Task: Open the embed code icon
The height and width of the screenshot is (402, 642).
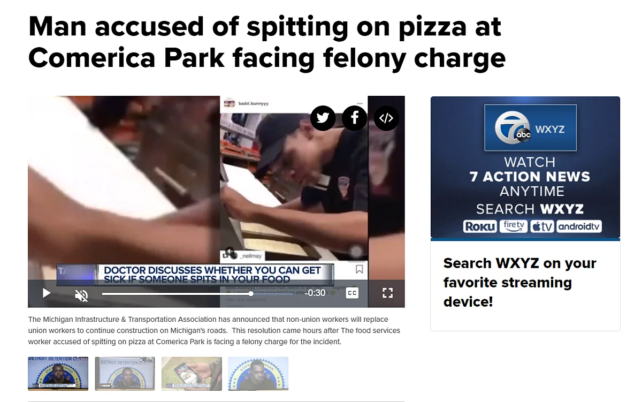Action: coord(386,118)
